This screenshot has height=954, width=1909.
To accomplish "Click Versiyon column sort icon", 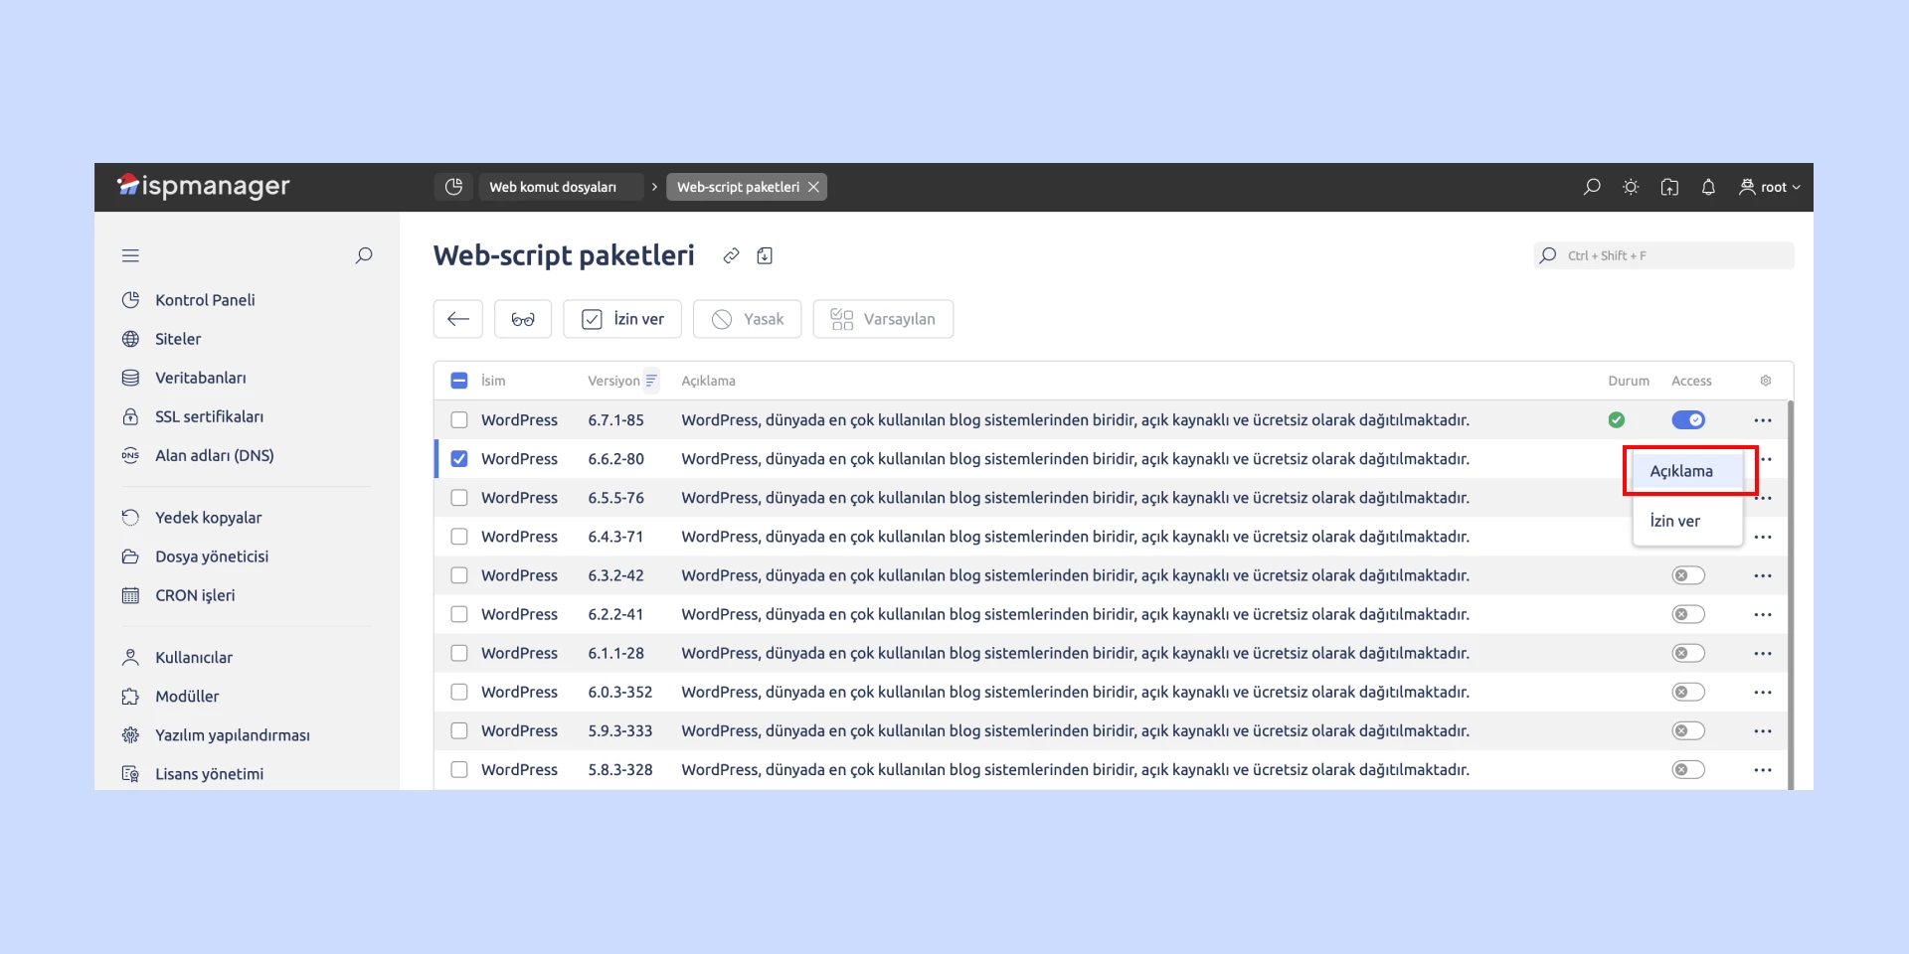I will pos(651,381).
